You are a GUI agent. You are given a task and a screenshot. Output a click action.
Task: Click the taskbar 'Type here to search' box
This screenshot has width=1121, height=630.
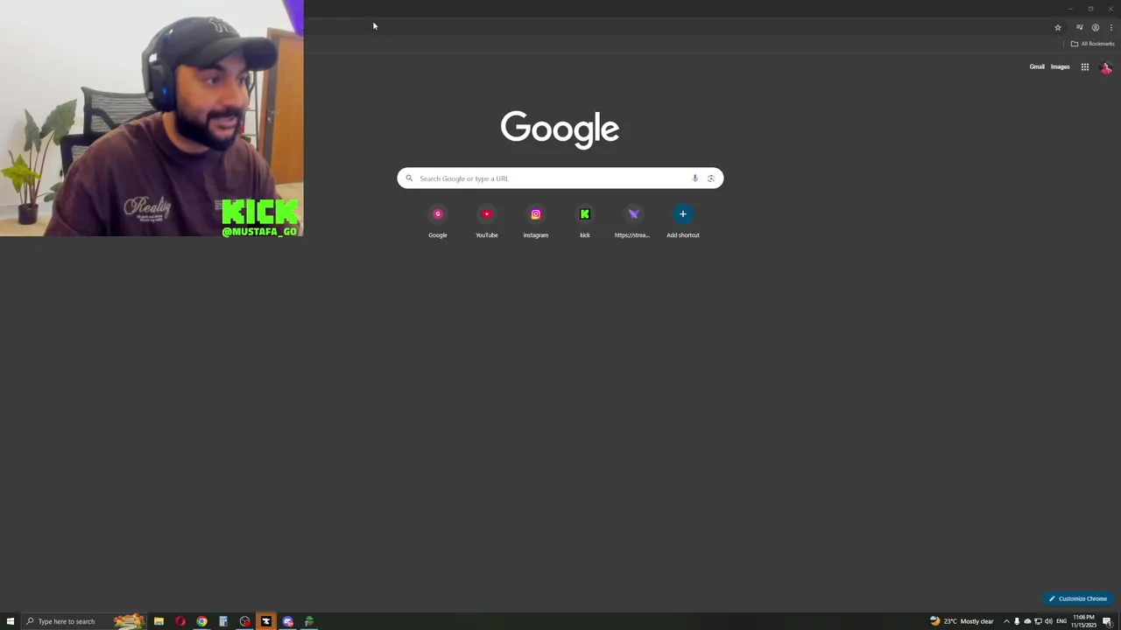click(x=83, y=621)
